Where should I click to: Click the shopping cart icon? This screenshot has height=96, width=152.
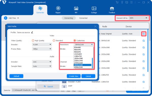(117, 2)
